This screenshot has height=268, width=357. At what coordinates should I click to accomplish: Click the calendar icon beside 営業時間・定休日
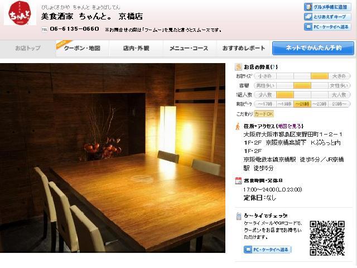(x=238, y=180)
